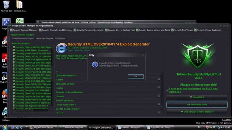Click icon beside Security DeepLink CVE-2018-8414 row
Image resolution: width=232 pixels, height=130 pixels.
[14, 90]
